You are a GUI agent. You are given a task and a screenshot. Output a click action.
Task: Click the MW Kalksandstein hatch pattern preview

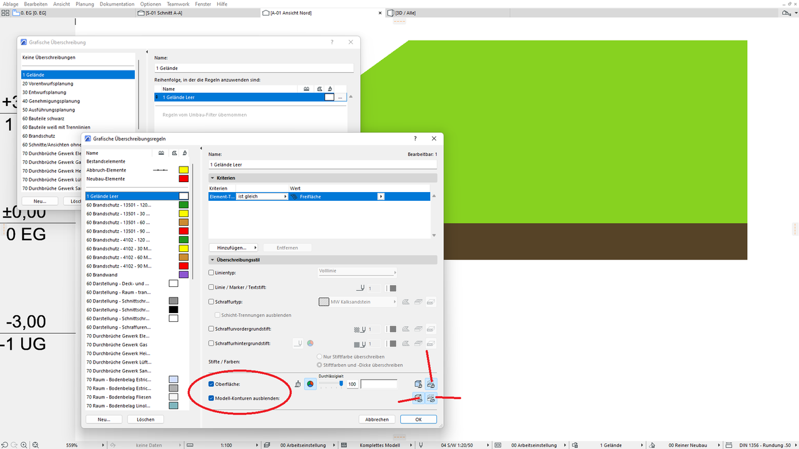[324, 302]
